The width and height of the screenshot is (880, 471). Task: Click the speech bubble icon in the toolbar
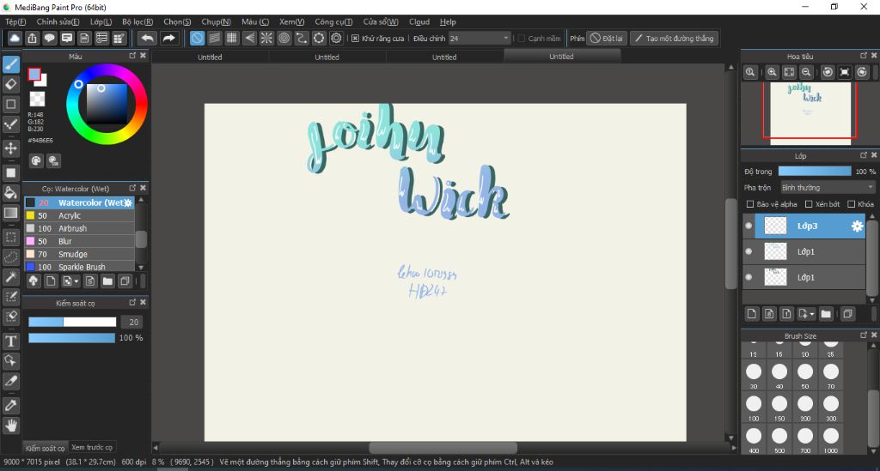tap(49, 38)
